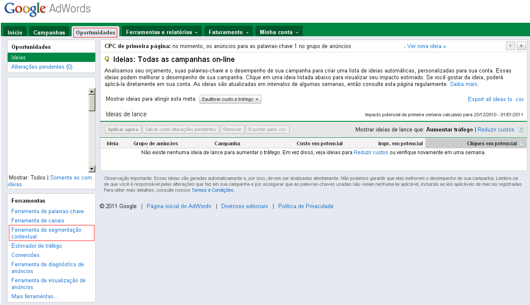This screenshot has height=305, width=530.
Task: Click Export all ideas to .csv
Action: click(x=496, y=99)
